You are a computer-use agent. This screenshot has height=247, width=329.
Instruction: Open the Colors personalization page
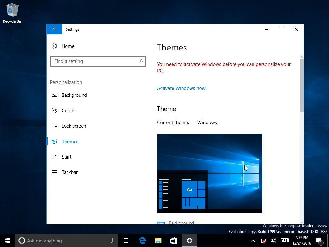[x=63, y=111]
